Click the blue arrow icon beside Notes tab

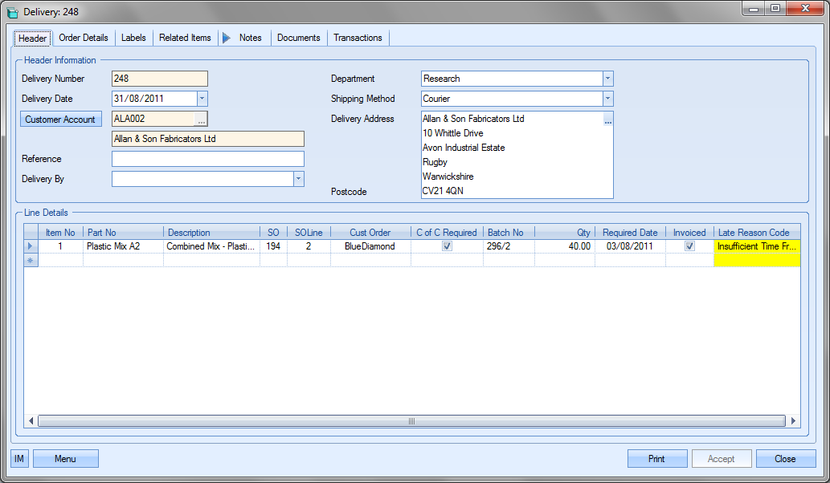(227, 38)
